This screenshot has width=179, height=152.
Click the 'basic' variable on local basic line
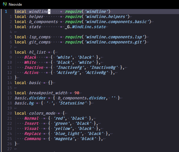point(35,83)
